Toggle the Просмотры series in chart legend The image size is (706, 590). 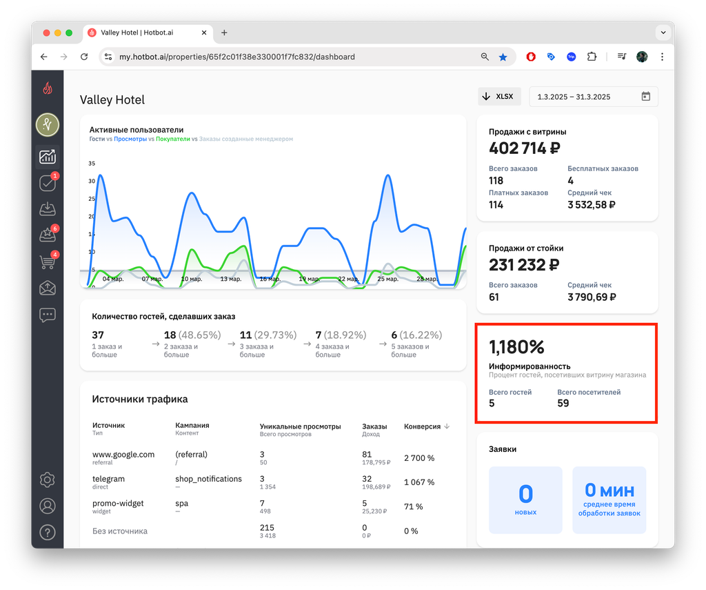(x=130, y=139)
